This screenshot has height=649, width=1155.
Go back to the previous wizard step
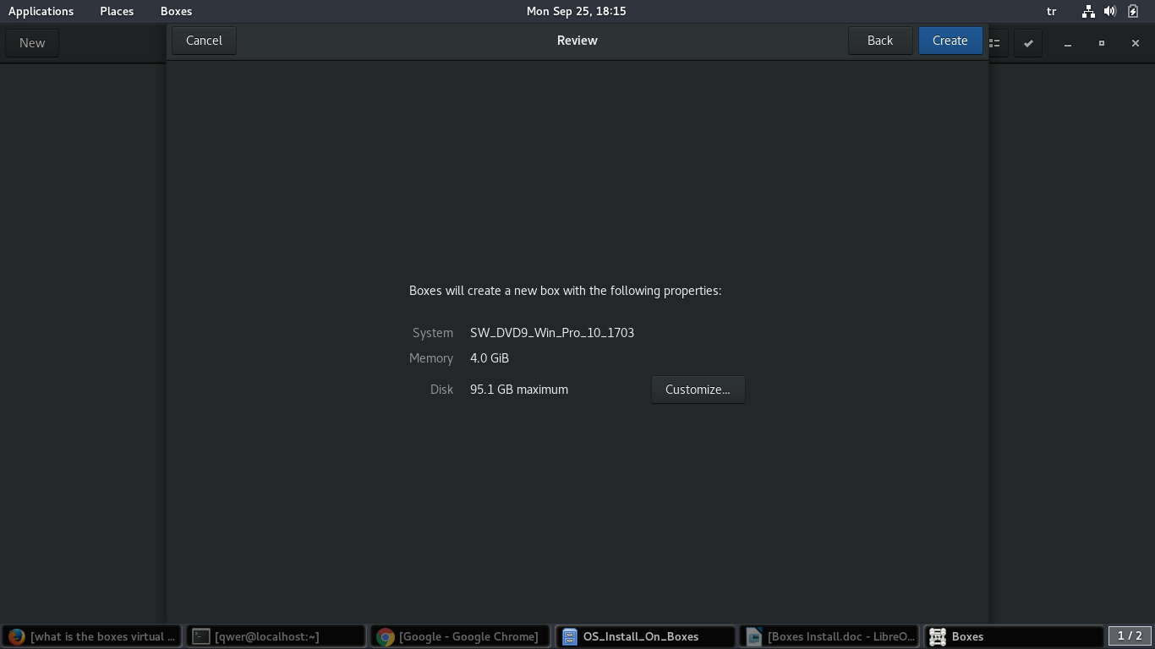tap(879, 41)
